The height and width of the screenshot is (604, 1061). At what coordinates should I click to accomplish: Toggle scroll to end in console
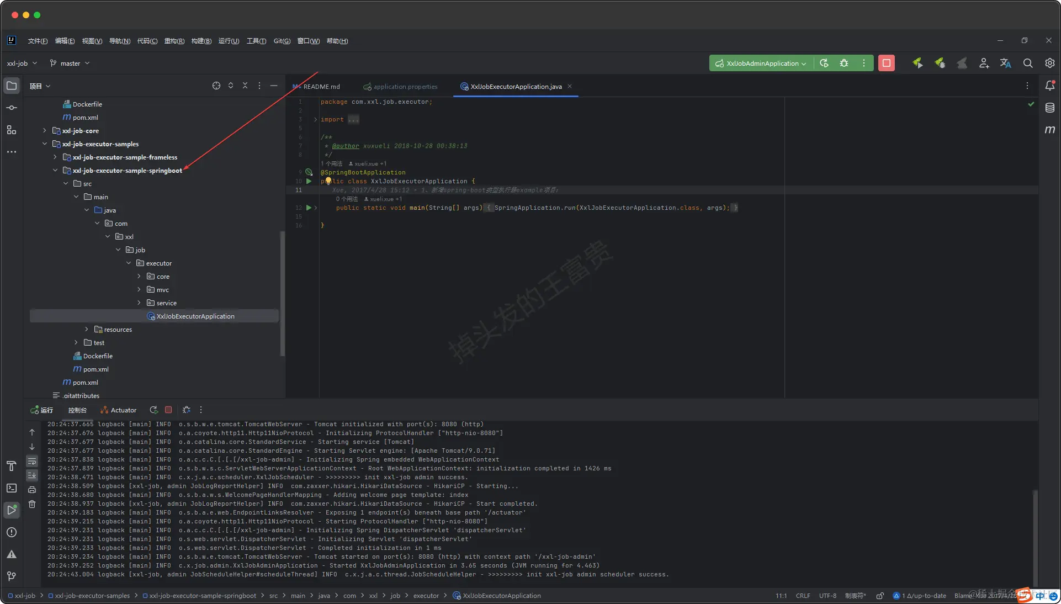32,475
